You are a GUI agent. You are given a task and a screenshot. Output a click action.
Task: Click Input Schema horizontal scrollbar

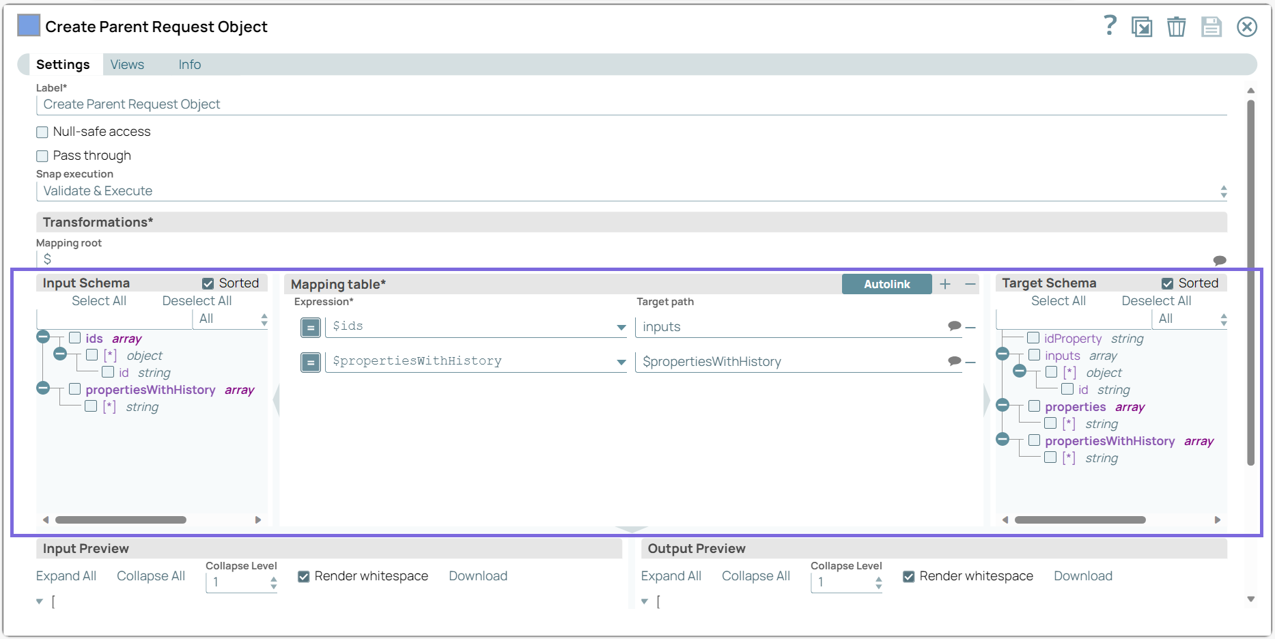(x=121, y=520)
